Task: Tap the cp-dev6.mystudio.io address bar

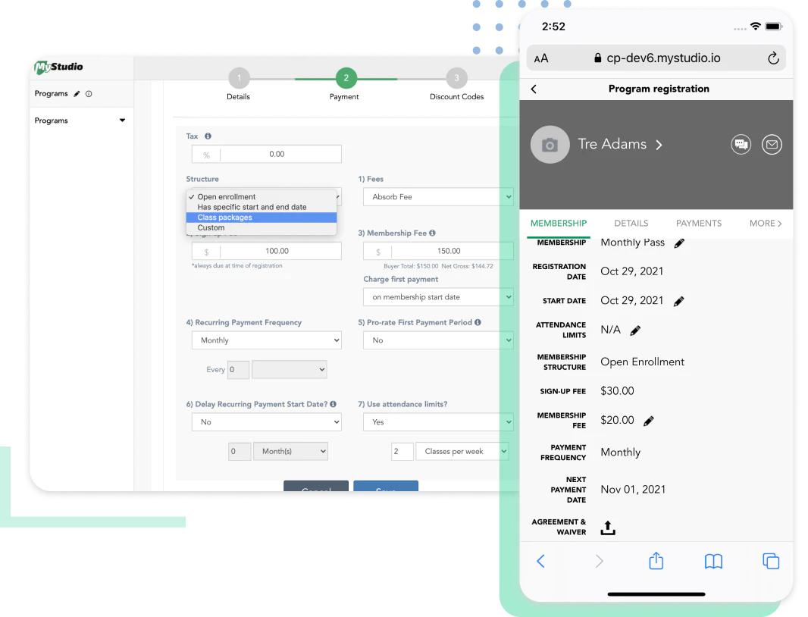Action: tap(656, 58)
